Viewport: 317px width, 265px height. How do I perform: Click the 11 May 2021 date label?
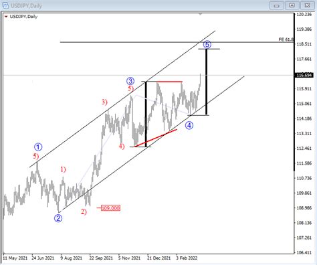(x=15, y=258)
